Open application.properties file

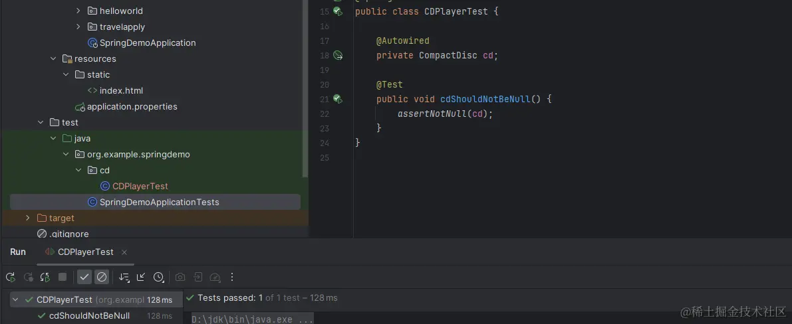coord(132,106)
